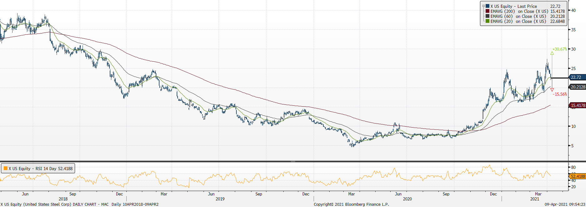The height and width of the screenshot is (207, 586).
Task: Click the legend value 22.6848
Action: coord(558,21)
